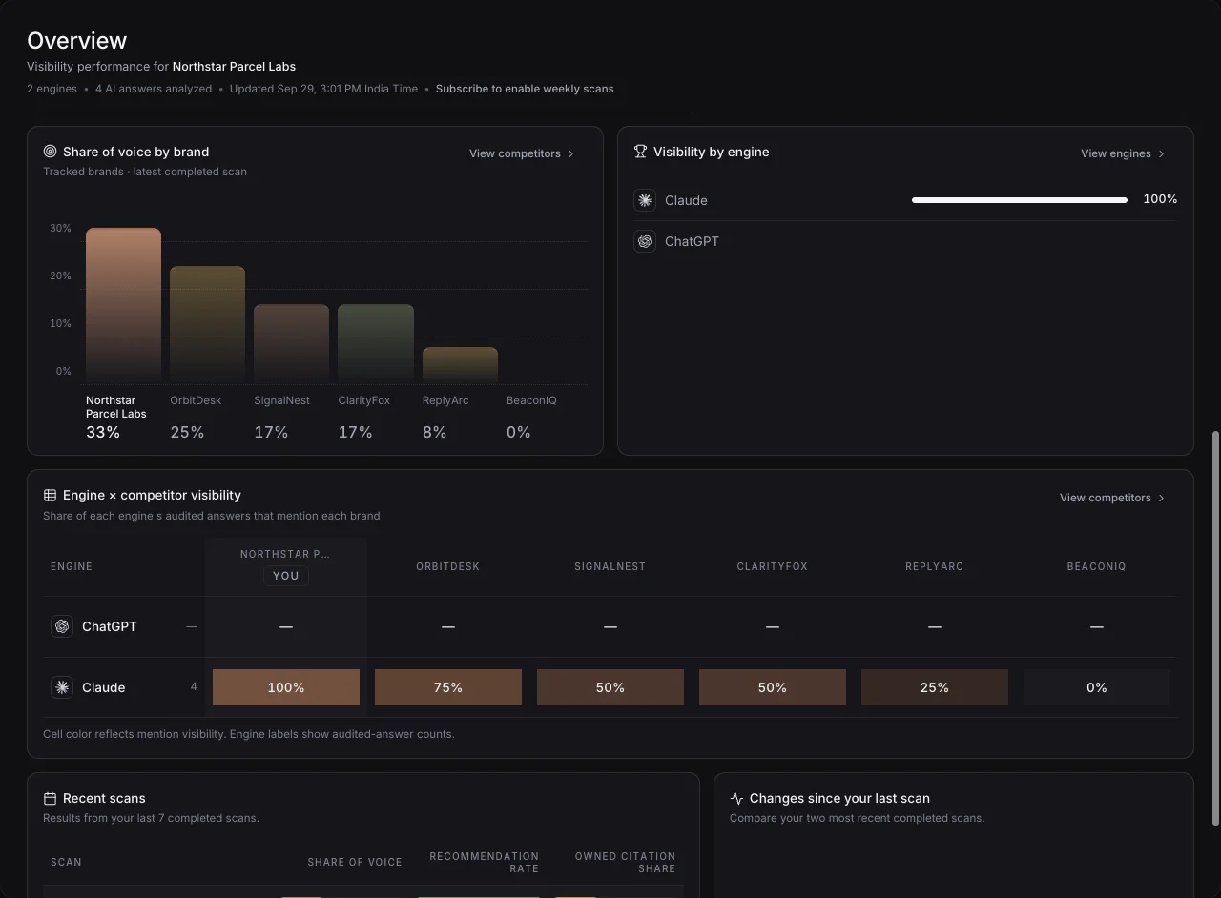1221x898 pixels.
Task: Click the page vertical scrollbar
Action: coord(1215,627)
